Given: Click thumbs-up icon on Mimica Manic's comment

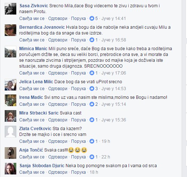Looking at the screenshot, I should (x=92, y=73).
